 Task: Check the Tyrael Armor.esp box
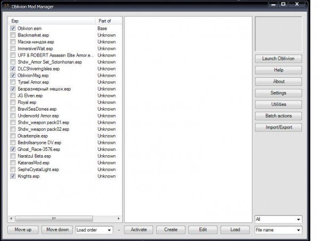point(13,82)
